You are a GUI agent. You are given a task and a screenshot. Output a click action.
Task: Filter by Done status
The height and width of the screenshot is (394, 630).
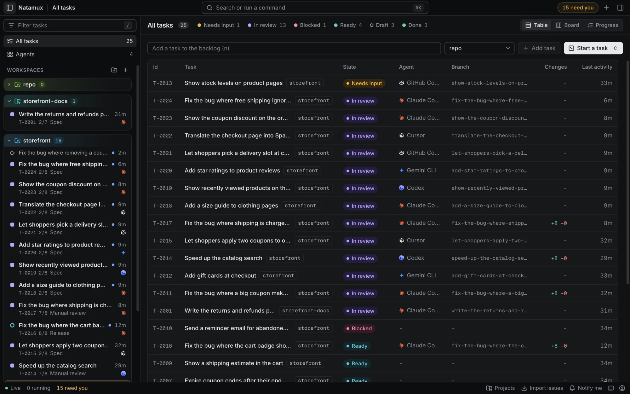click(x=415, y=25)
